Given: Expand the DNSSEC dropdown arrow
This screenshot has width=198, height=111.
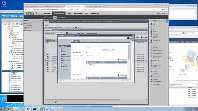Looking at the screenshot, I should click(x=159, y=61).
